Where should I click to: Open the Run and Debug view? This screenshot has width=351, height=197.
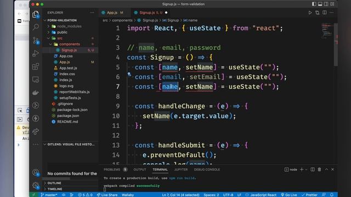[x=36, y=53]
